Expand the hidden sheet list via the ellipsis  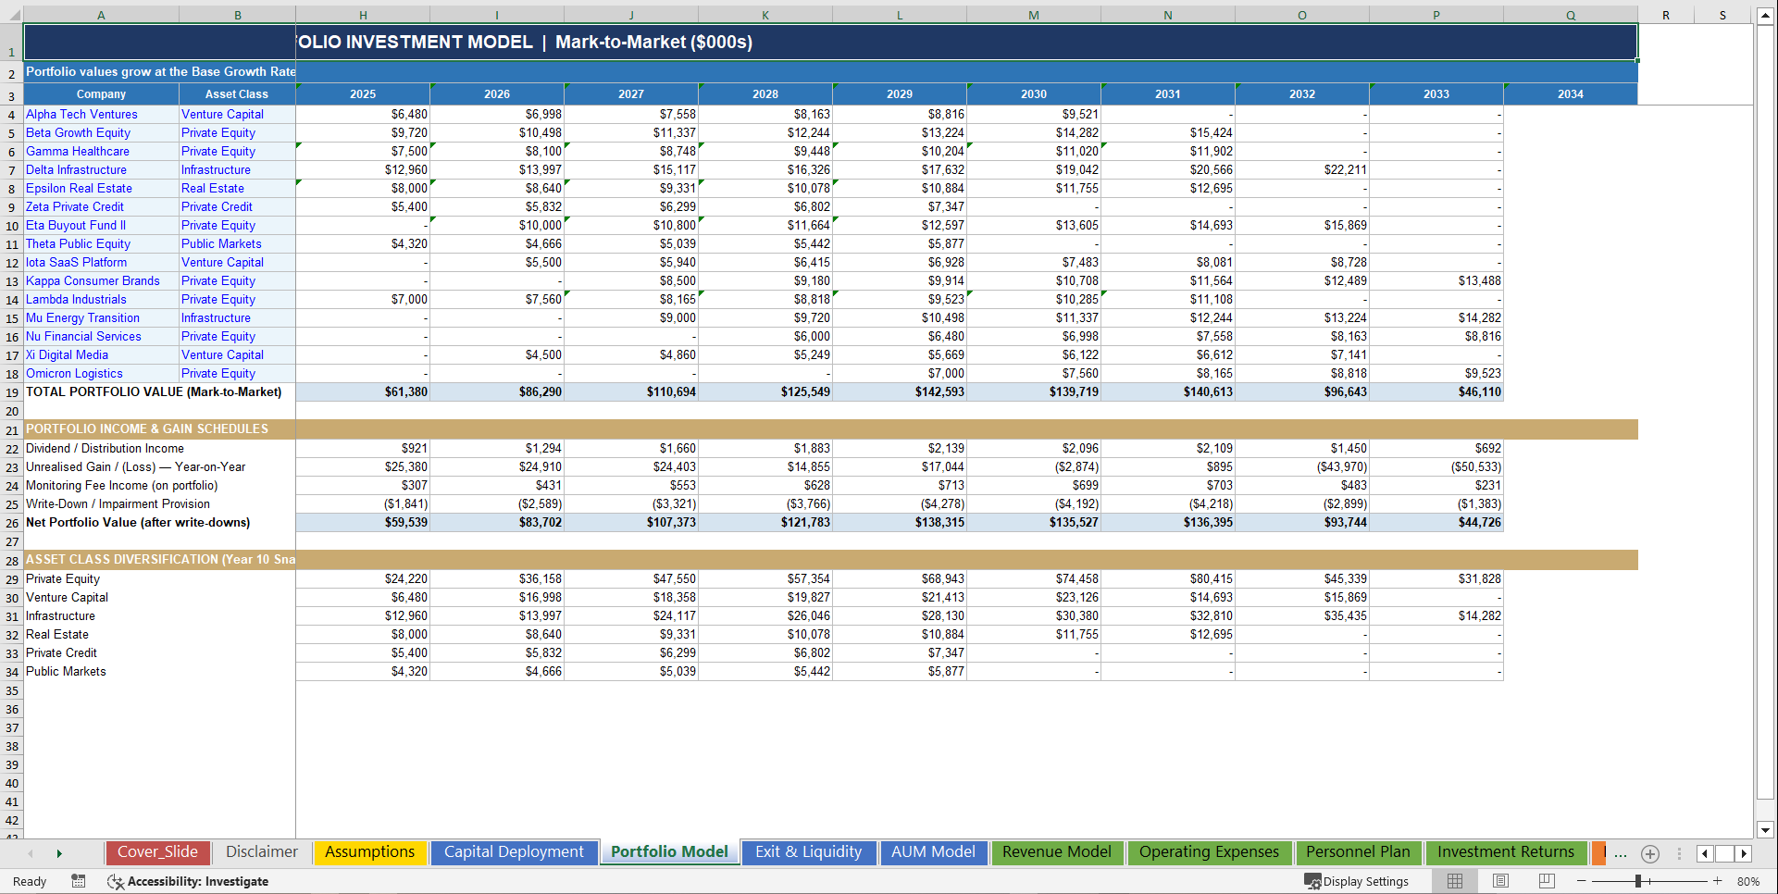tap(1620, 853)
